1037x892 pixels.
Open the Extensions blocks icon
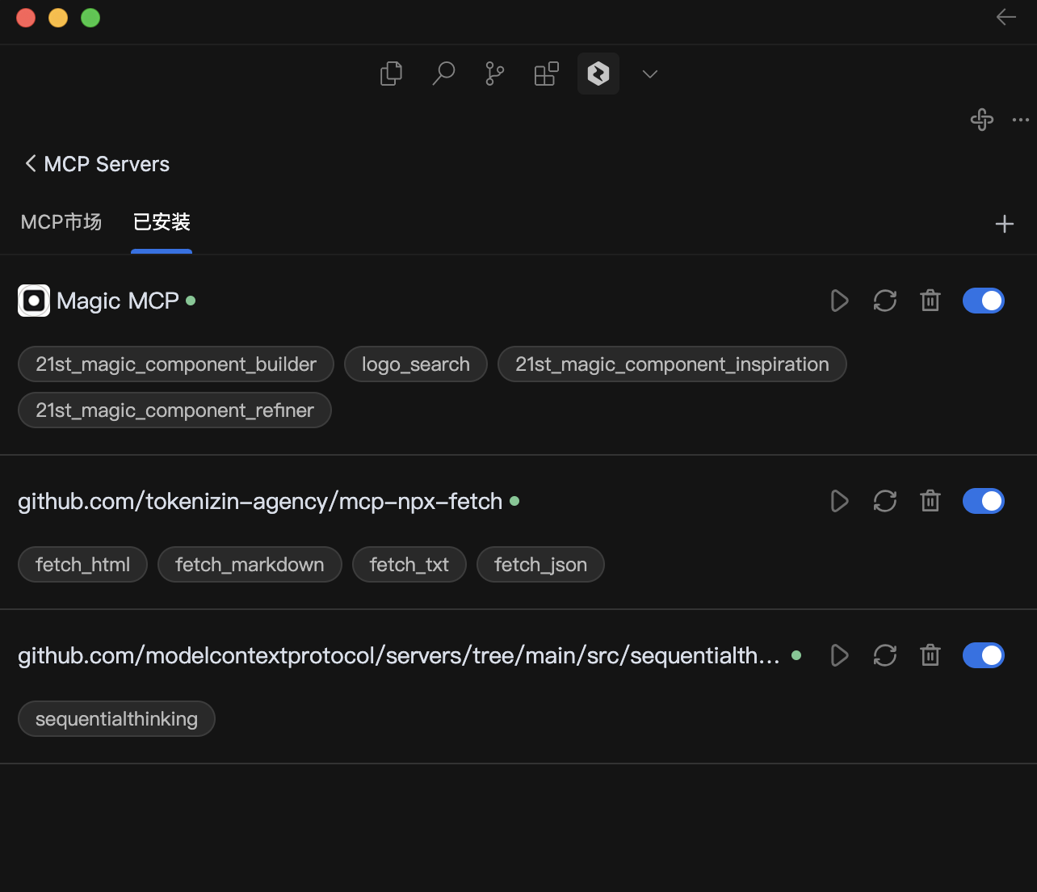547,74
